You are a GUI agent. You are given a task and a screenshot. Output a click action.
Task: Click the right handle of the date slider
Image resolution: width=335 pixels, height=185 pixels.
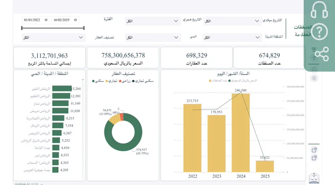(x=84, y=28)
